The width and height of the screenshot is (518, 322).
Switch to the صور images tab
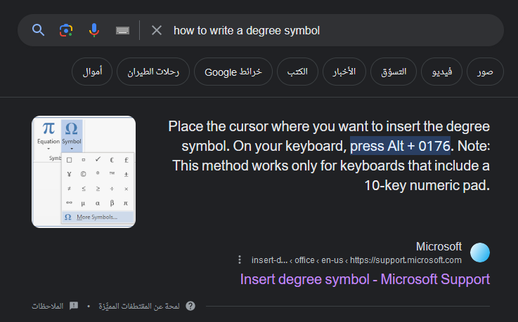(x=485, y=72)
